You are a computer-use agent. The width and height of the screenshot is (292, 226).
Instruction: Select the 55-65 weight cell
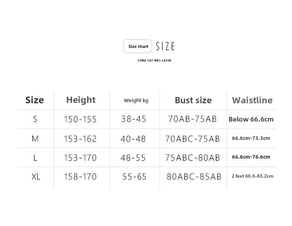pyautogui.click(x=134, y=177)
